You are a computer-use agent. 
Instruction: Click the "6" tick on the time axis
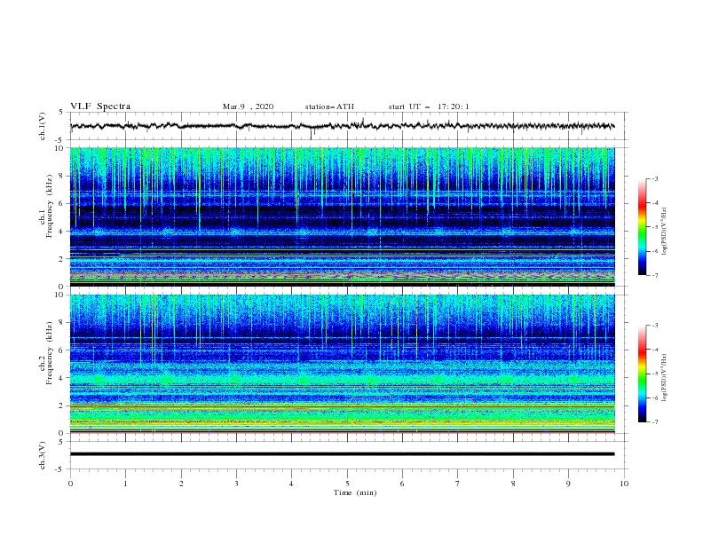click(x=402, y=484)
